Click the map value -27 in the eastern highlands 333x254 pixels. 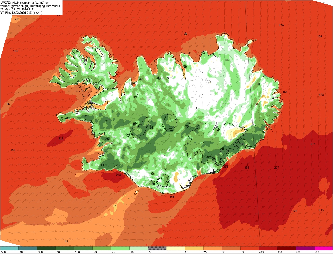(x=223, y=104)
